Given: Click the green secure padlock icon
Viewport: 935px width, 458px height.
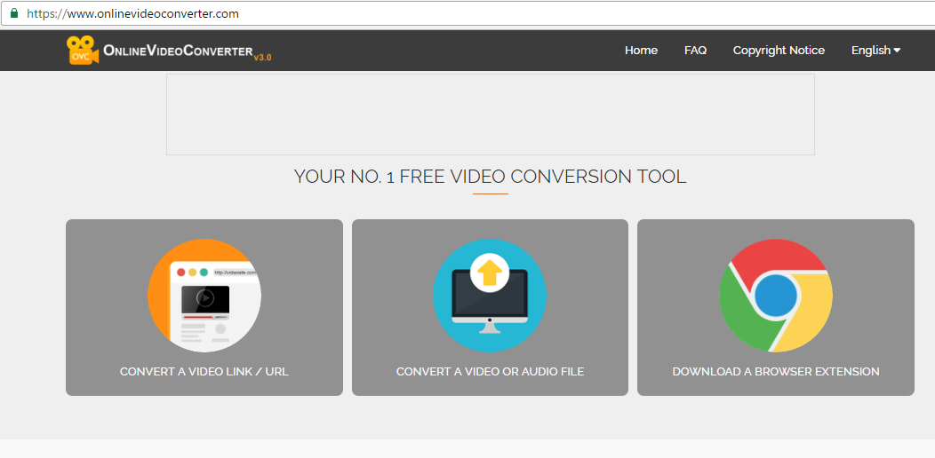Looking at the screenshot, I should click(14, 12).
